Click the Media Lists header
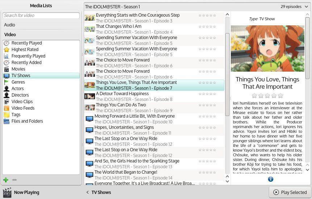 (x=41, y=6)
